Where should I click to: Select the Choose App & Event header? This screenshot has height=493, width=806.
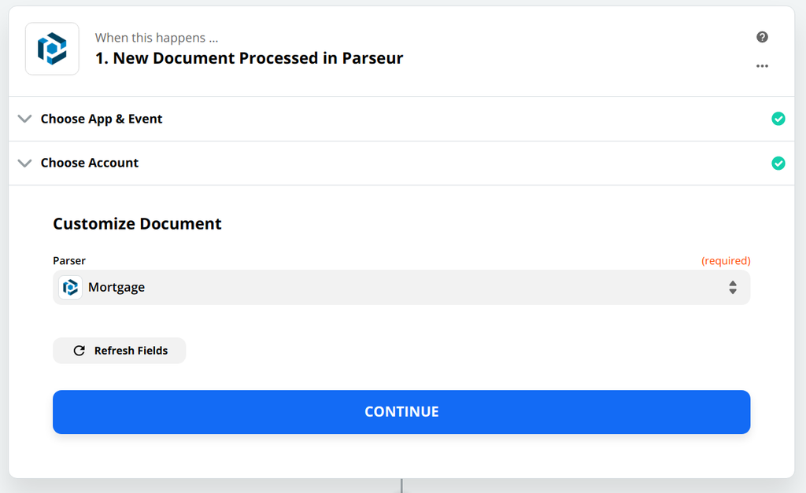click(x=101, y=119)
